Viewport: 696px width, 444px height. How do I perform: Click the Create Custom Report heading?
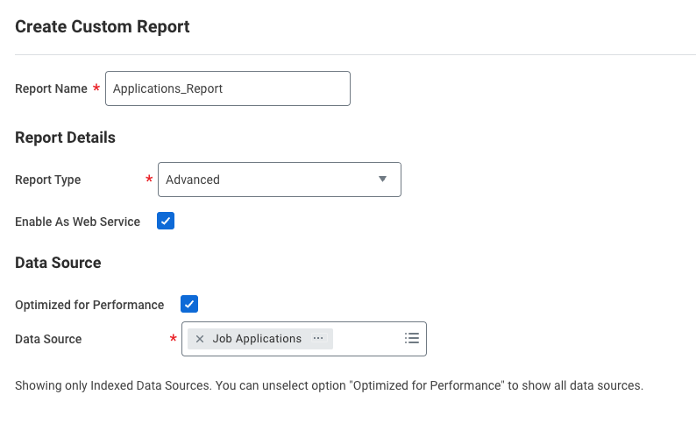[103, 26]
